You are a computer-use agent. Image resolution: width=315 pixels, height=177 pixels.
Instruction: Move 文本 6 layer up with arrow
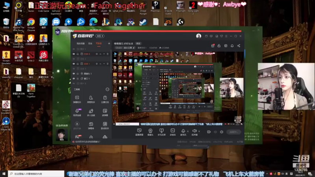tap(100, 54)
